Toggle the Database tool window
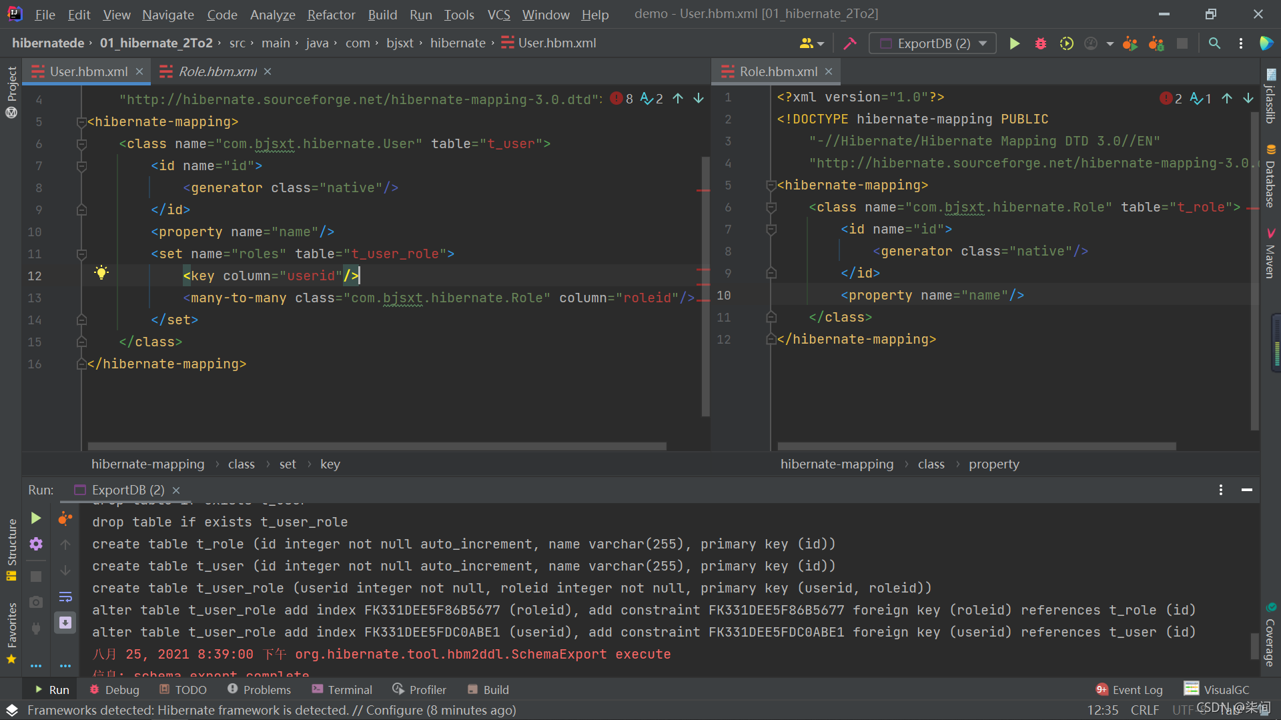Screen dimensions: 1281x720 [x=1270, y=176]
